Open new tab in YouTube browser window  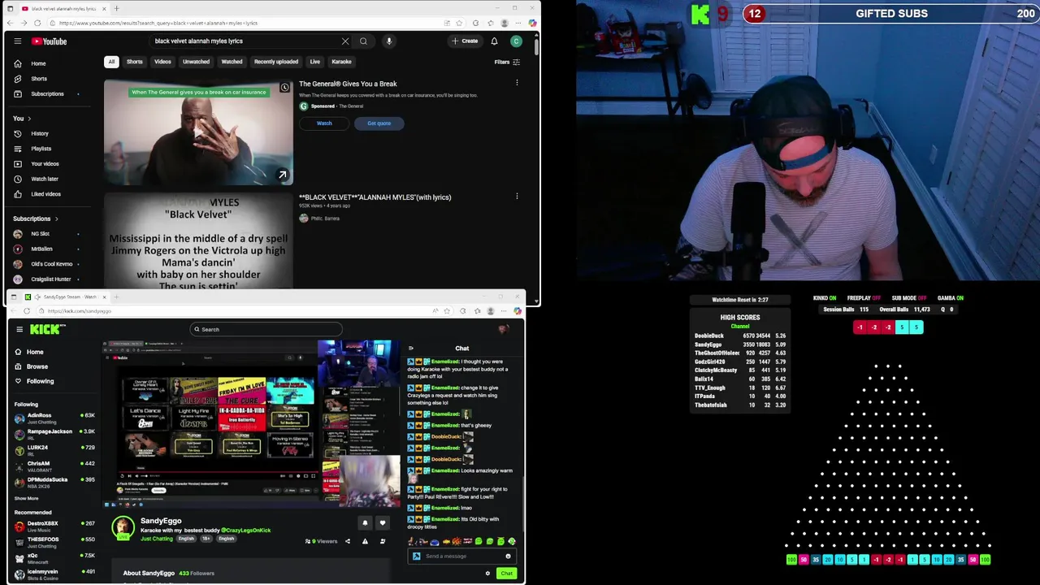click(116, 8)
